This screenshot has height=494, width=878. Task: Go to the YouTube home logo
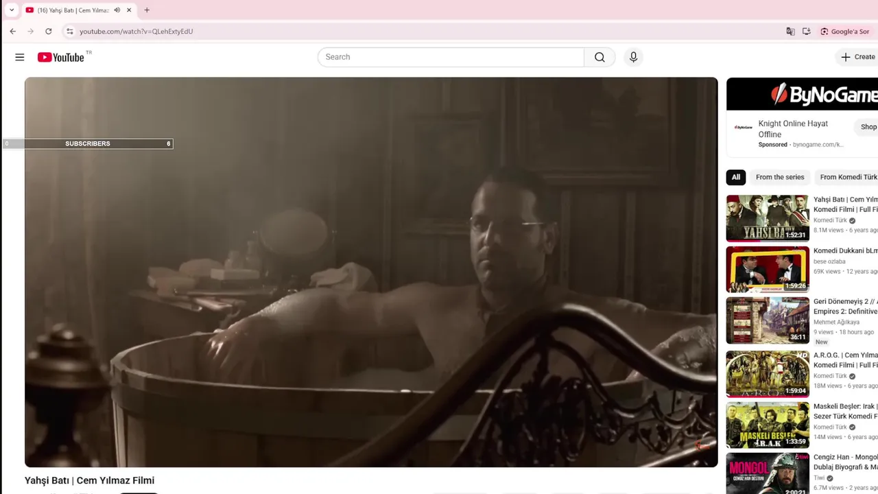(60, 57)
